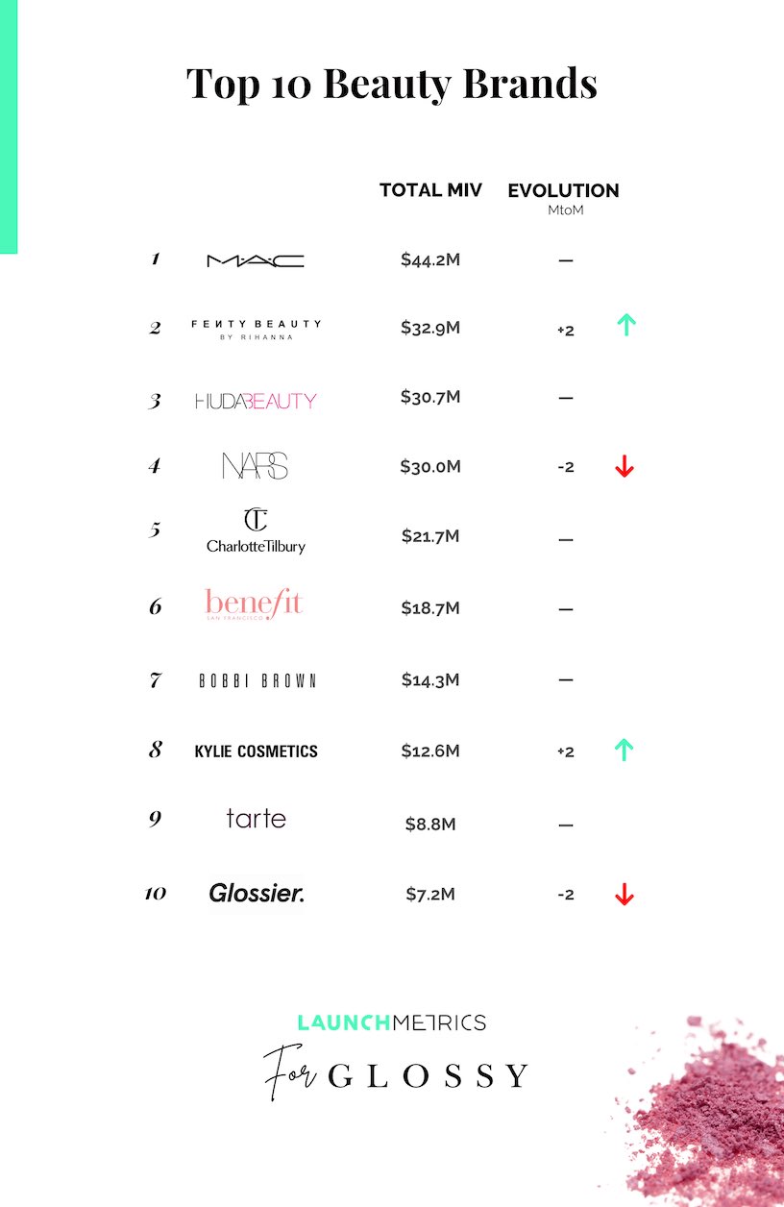Select the Kylie Cosmetics brand name

[257, 751]
